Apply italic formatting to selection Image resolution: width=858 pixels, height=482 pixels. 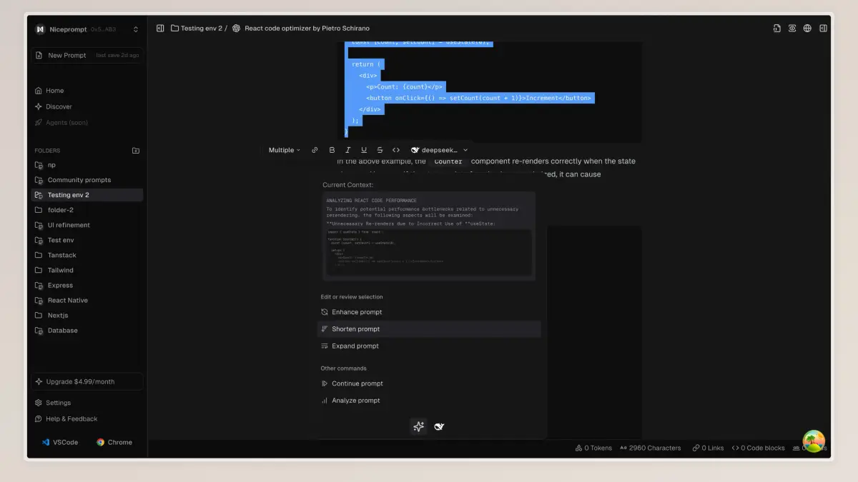[347, 150]
